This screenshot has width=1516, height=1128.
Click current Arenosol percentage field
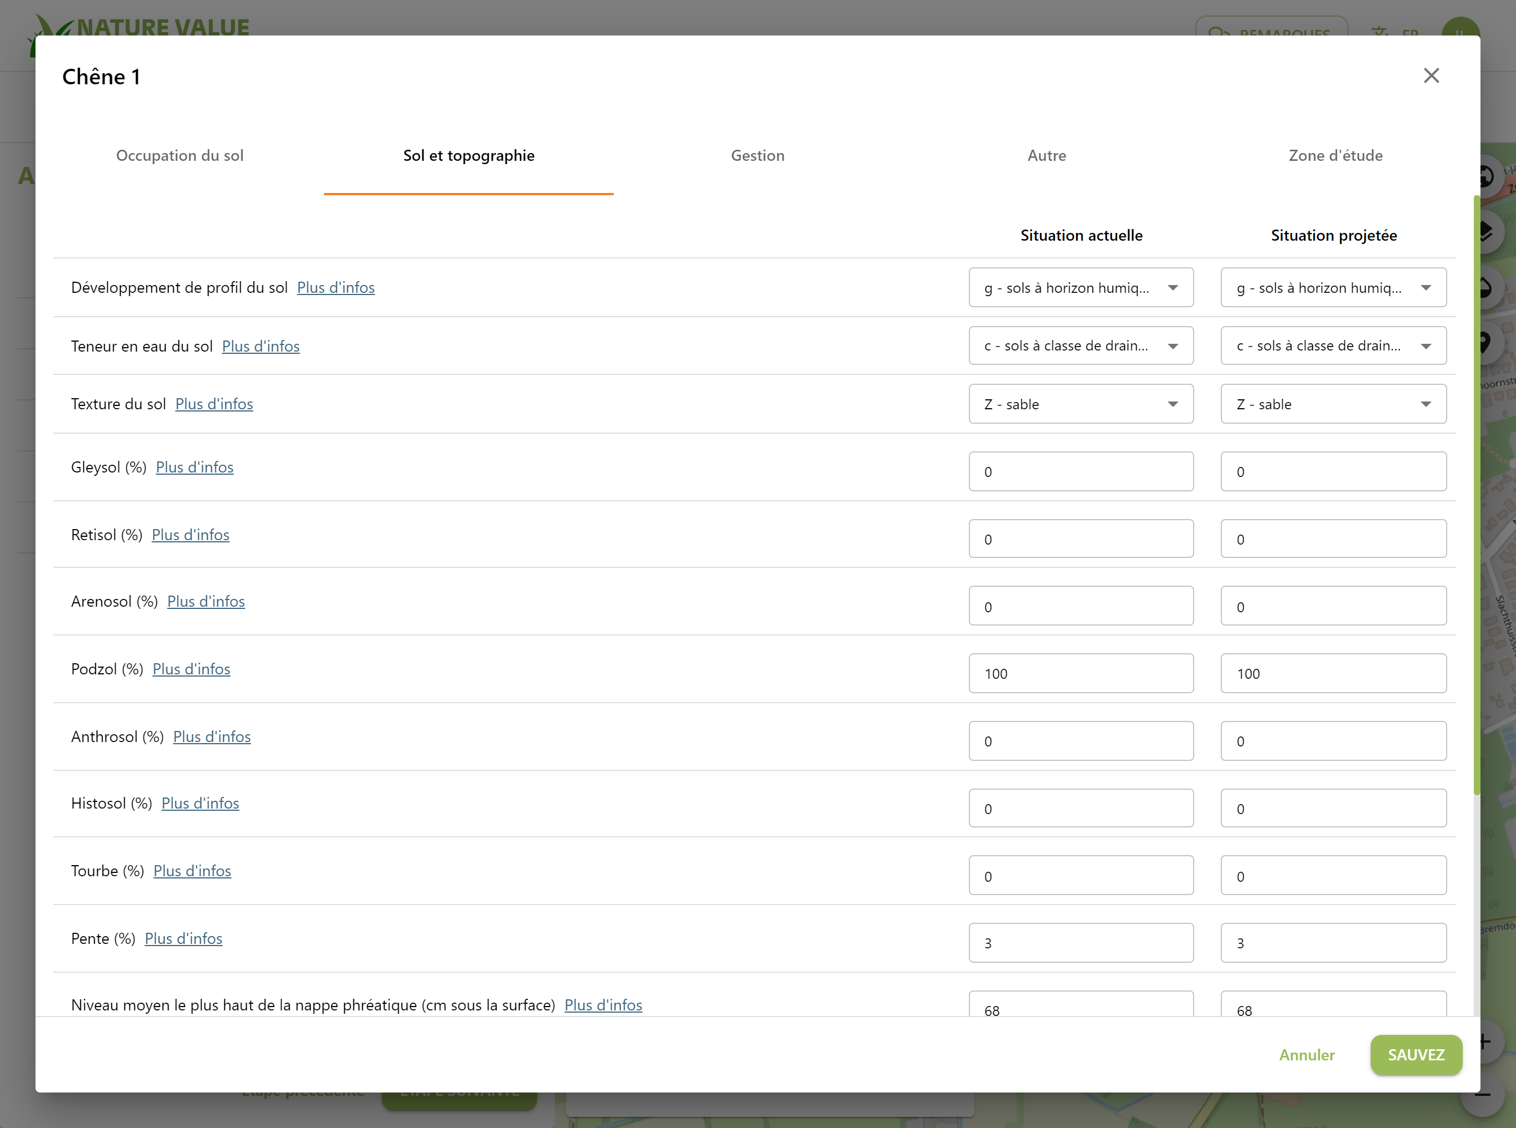pos(1081,606)
